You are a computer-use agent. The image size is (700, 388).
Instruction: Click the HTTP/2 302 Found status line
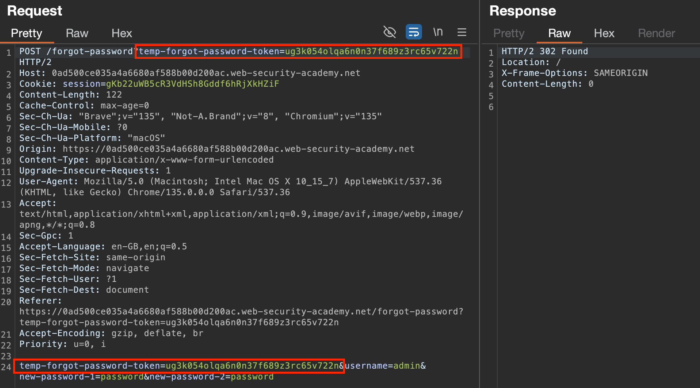click(544, 52)
